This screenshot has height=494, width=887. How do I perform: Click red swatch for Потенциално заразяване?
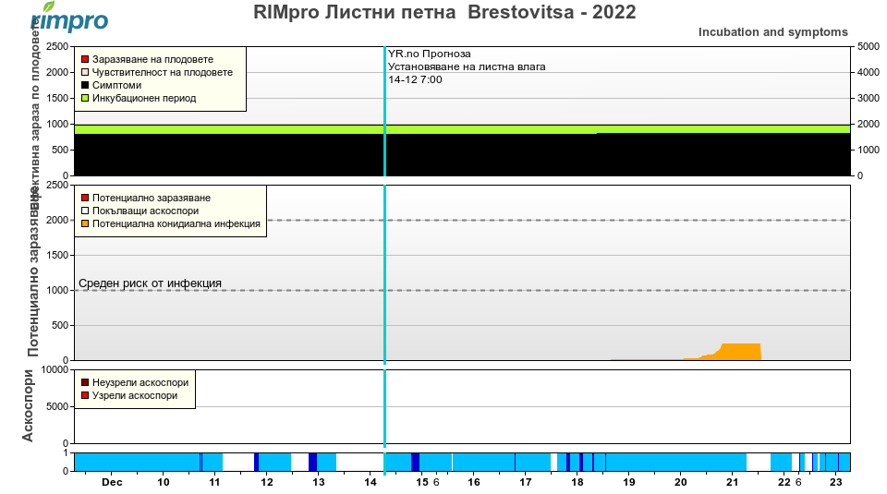pyautogui.click(x=85, y=198)
